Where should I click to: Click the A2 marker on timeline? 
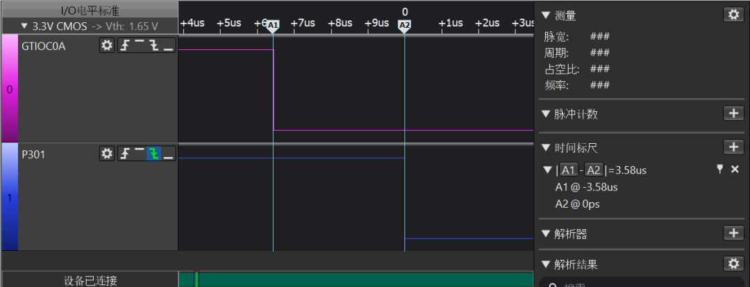coord(404,25)
